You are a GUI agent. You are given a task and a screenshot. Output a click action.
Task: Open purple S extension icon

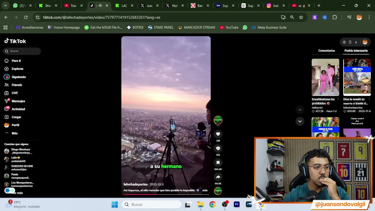point(315,17)
